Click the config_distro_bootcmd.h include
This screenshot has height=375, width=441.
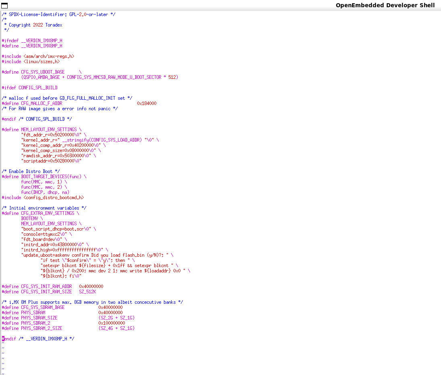click(54, 198)
